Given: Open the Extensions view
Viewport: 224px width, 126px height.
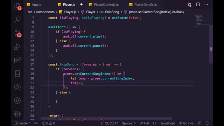Looking at the screenshot, I should pos(17,60).
